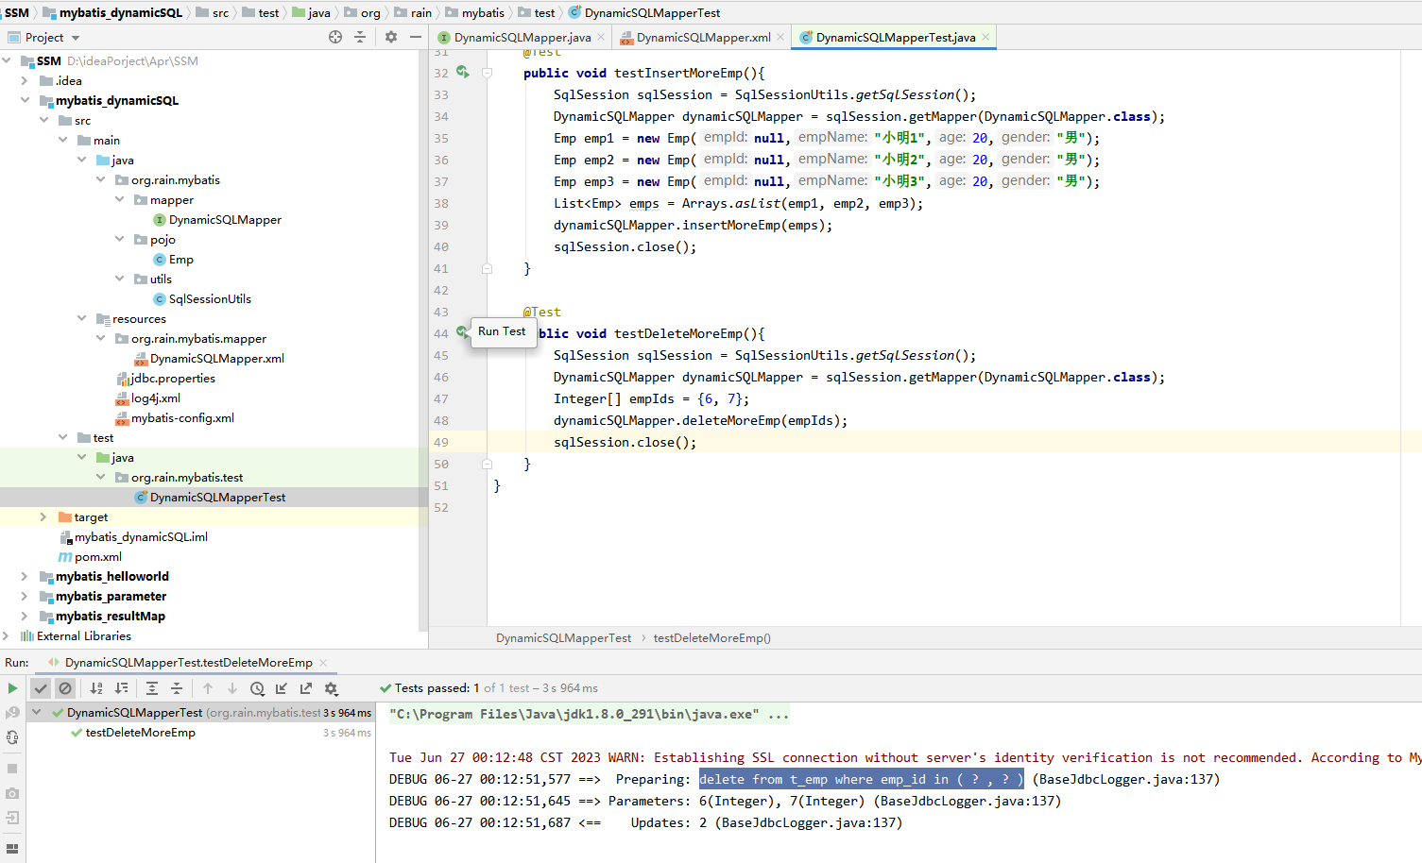Image resolution: width=1422 pixels, height=863 pixels.
Task: Close the DynamicSQLMapper.xml tab
Action: tap(780, 38)
